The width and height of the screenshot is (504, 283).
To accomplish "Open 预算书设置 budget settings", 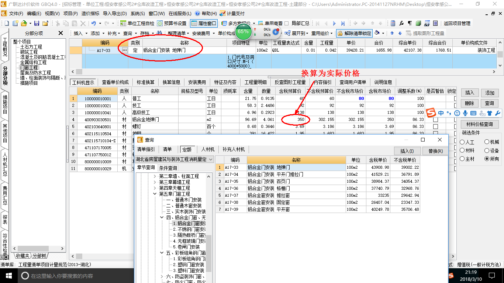I will pyautogui.click(x=172, y=23).
